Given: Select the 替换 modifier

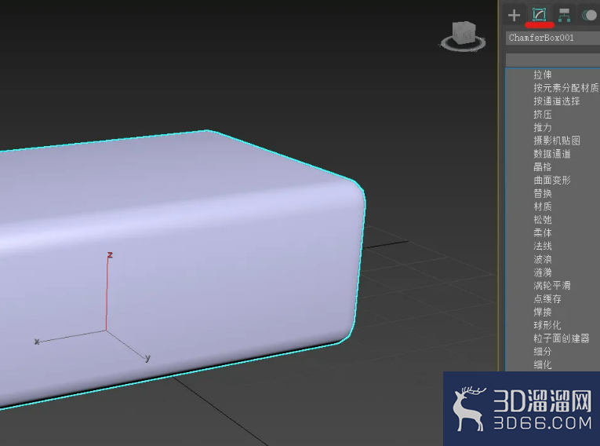Looking at the screenshot, I should [542, 193].
